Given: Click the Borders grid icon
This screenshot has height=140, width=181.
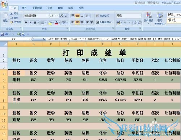Looking at the screenshot, I should tap(42, 22).
